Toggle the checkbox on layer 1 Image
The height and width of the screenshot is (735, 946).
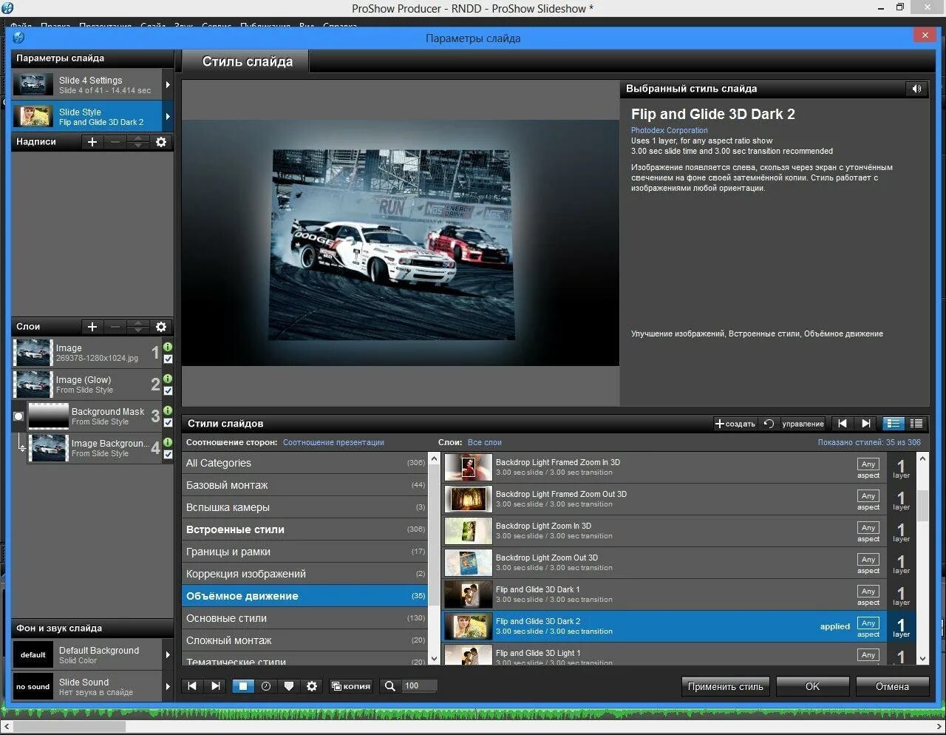[169, 360]
